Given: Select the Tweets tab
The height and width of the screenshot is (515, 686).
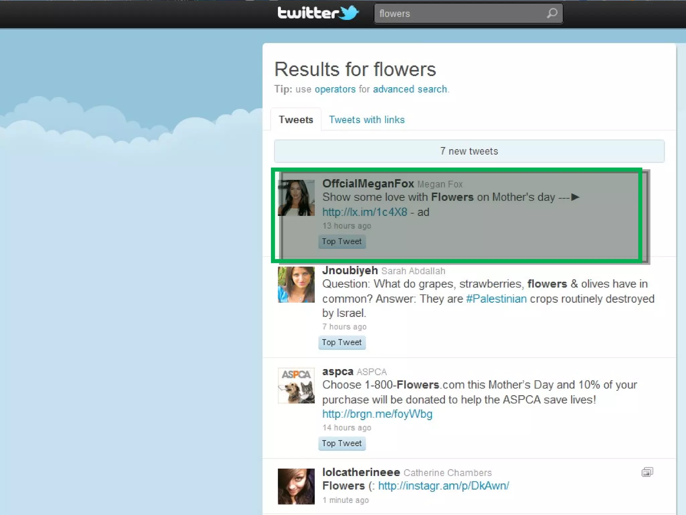Looking at the screenshot, I should (296, 120).
